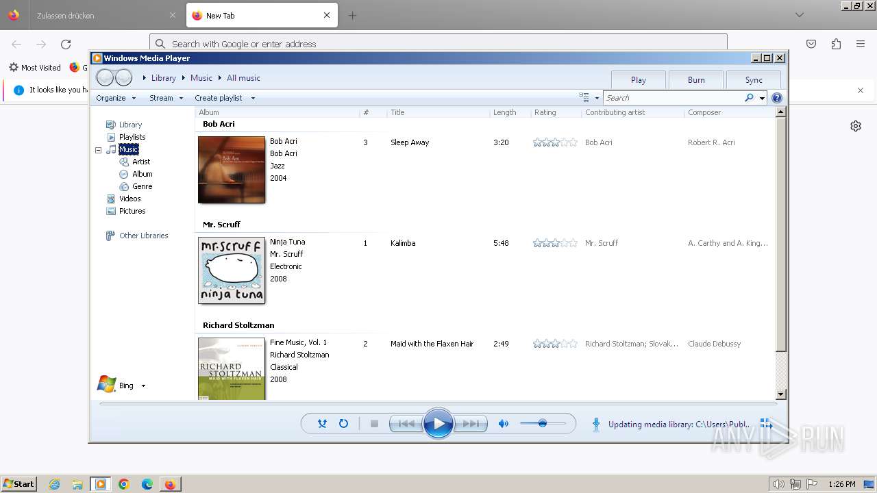Switch to Now Playing view icon
Screen dimensions: 877x493
tap(766, 425)
